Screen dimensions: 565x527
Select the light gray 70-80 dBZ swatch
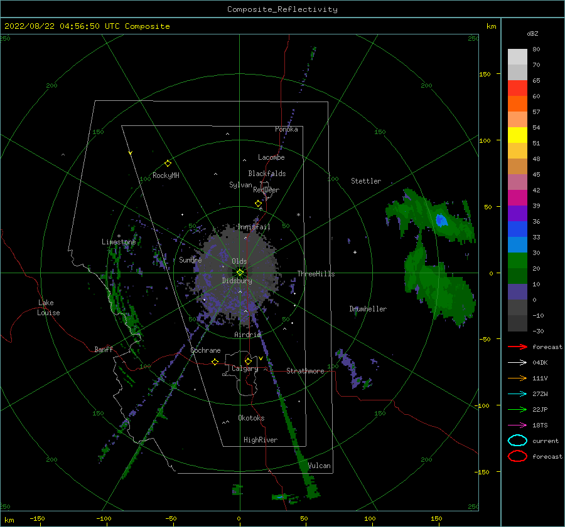(x=517, y=56)
